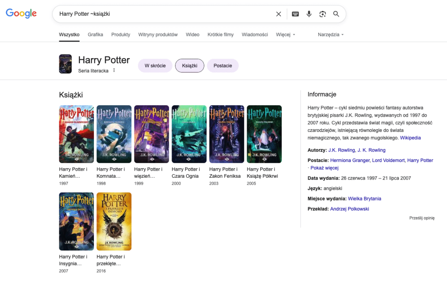Select the W skrócie chip

155,66
